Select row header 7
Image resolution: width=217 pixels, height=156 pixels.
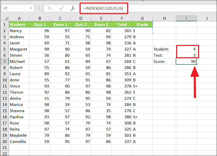click(x=5, y=61)
